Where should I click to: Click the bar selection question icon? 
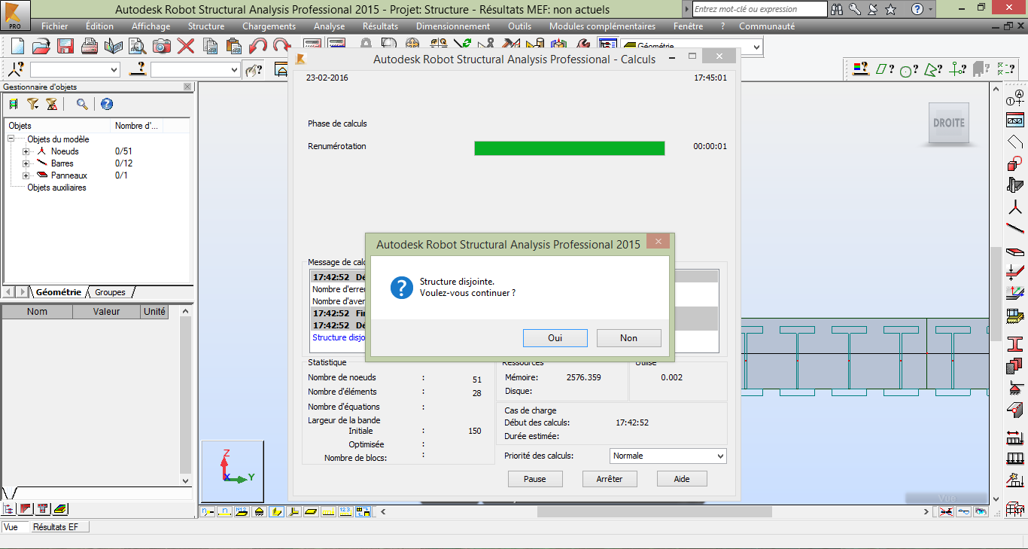coord(138,69)
